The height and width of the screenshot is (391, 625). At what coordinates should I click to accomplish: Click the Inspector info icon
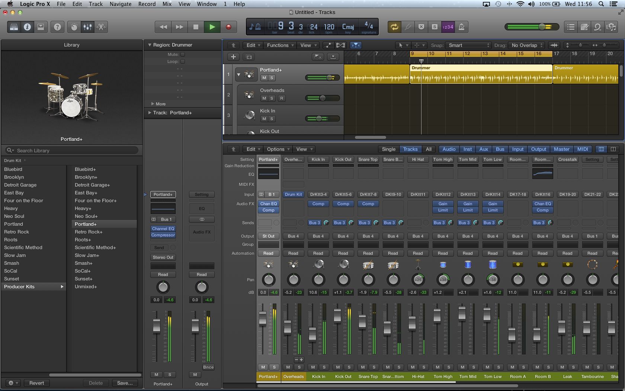[x=27, y=27]
